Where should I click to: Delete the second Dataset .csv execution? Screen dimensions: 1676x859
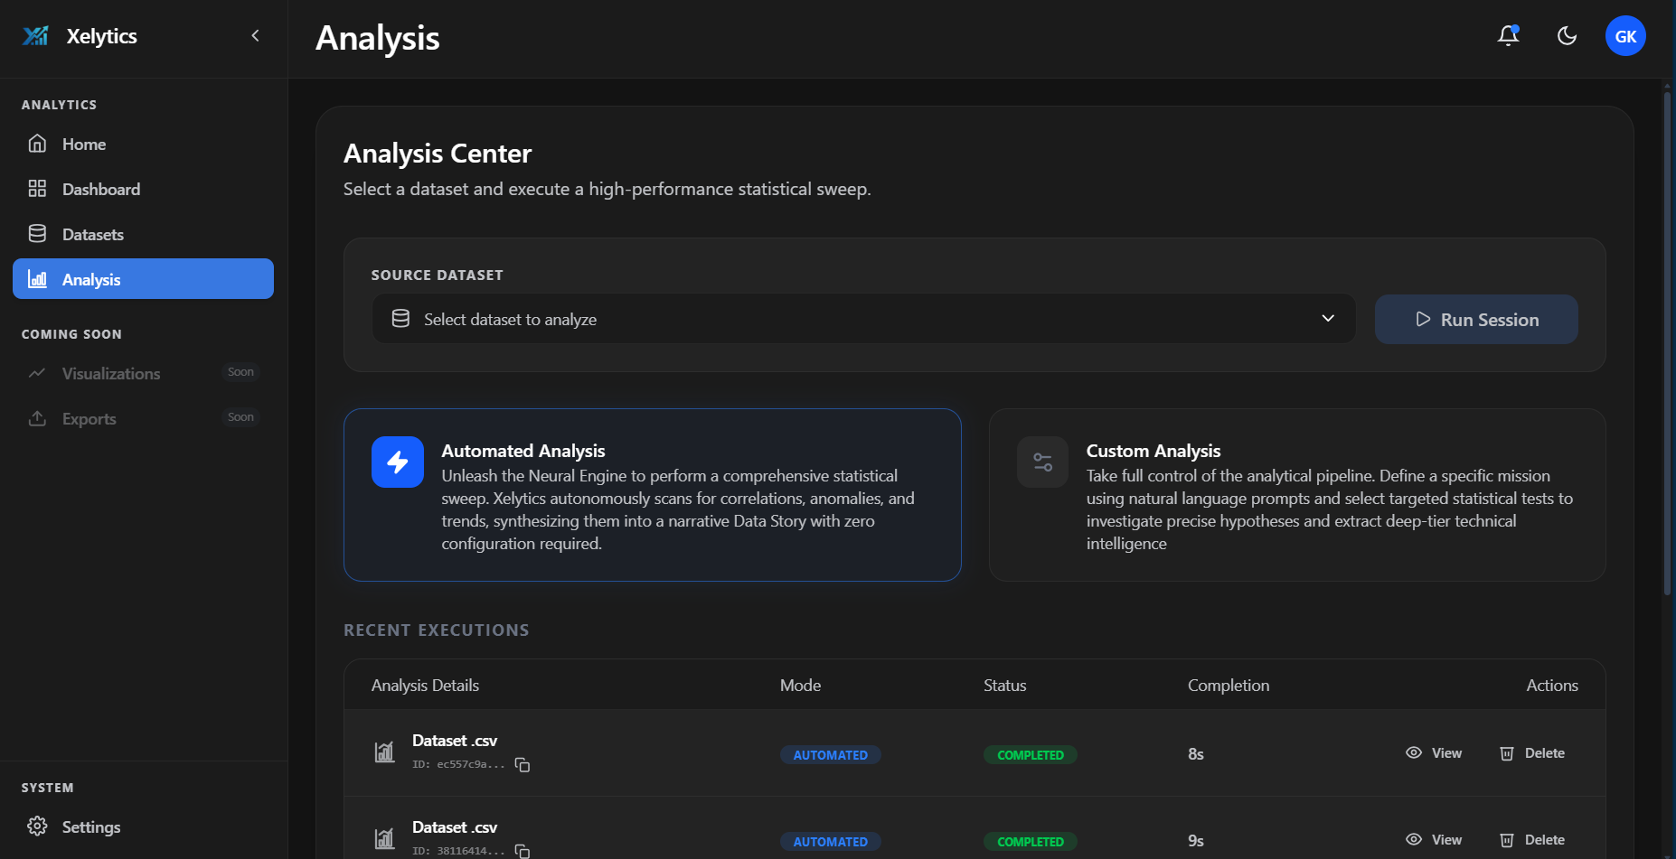pos(1532,839)
